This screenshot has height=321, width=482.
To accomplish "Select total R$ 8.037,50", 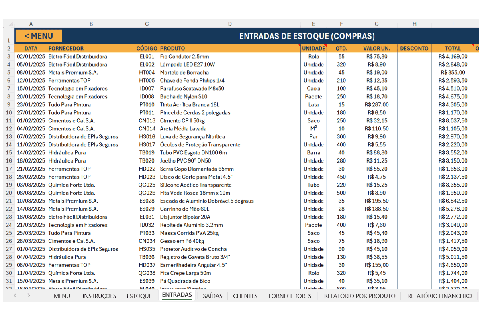I will tap(453, 121).
